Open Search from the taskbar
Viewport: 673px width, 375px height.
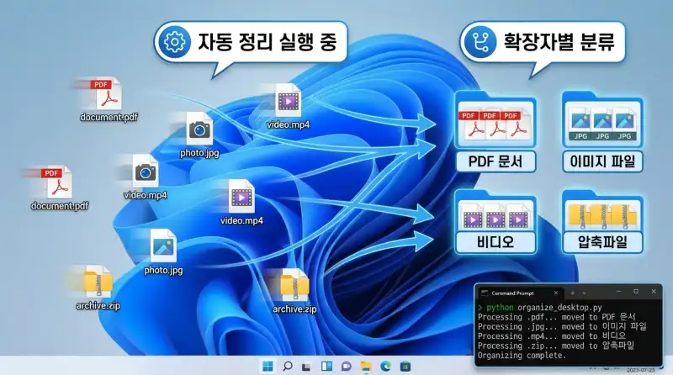(x=287, y=367)
